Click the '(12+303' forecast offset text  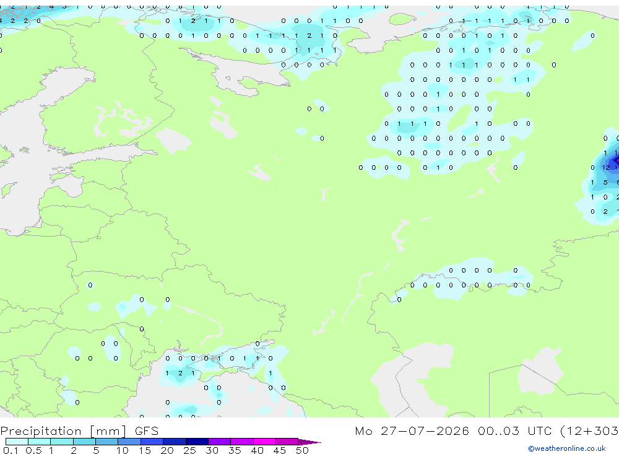point(589,430)
